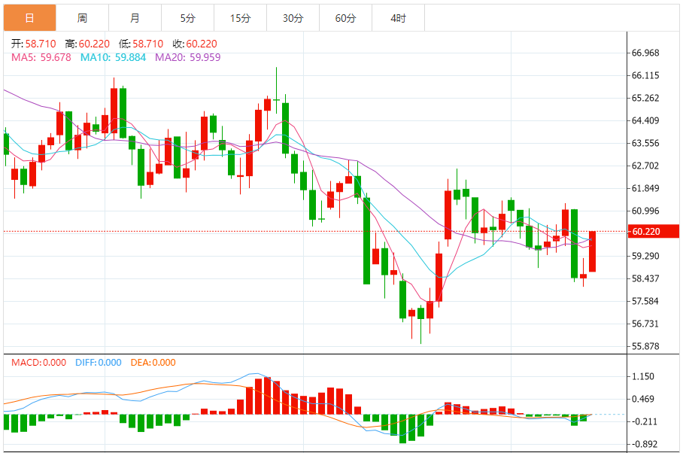Click the MA5: 59.678 indicator label
683x453 pixels.
point(41,57)
